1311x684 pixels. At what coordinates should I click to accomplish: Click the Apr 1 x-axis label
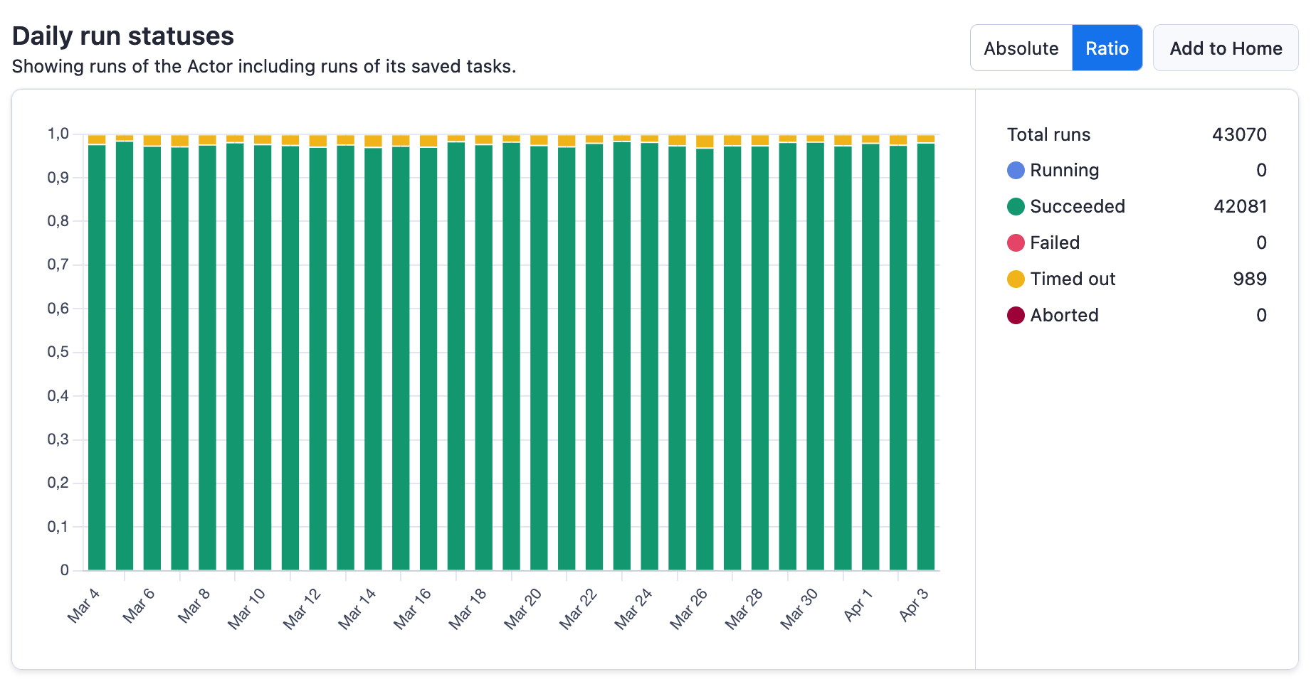coord(858,604)
